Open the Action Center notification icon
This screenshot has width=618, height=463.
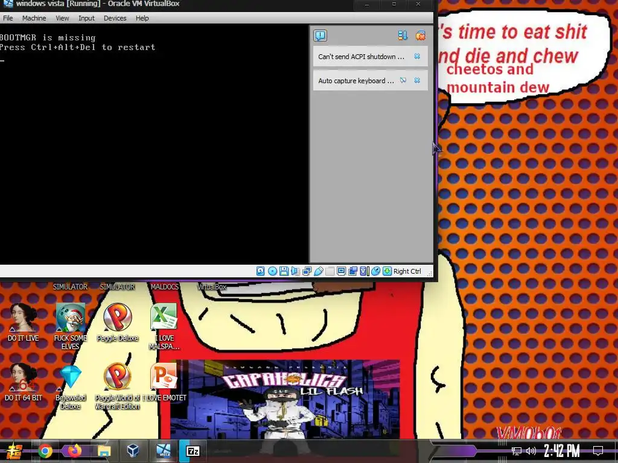598,451
